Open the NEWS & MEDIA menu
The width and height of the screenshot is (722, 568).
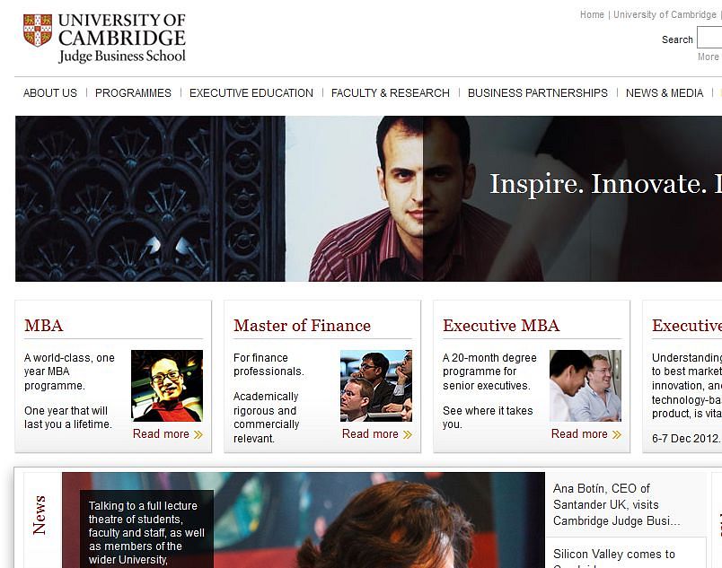click(665, 93)
